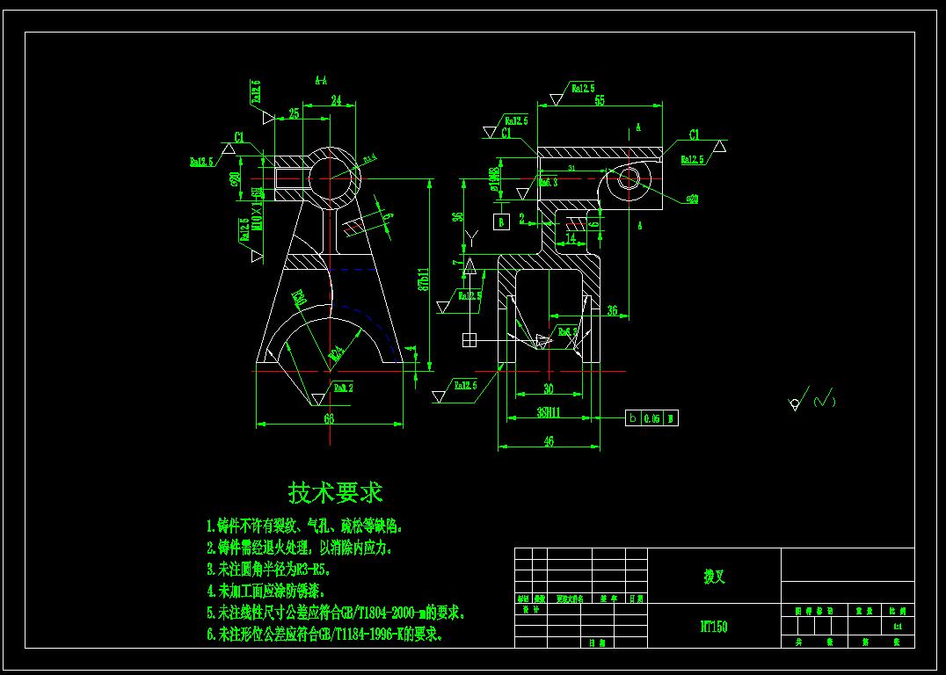Select the material text HT150
Screen dimensions: 946x675
714,627
